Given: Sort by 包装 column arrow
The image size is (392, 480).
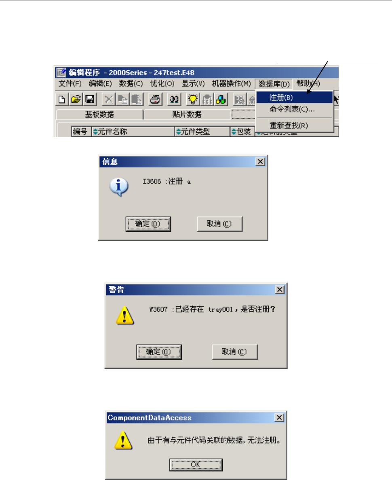Looking at the screenshot, I should [x=234, y=132].
